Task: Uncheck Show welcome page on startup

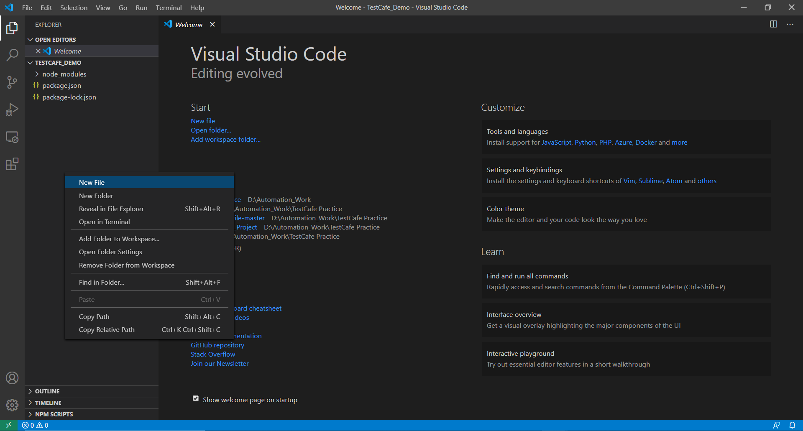Action: tap(196, 399)
